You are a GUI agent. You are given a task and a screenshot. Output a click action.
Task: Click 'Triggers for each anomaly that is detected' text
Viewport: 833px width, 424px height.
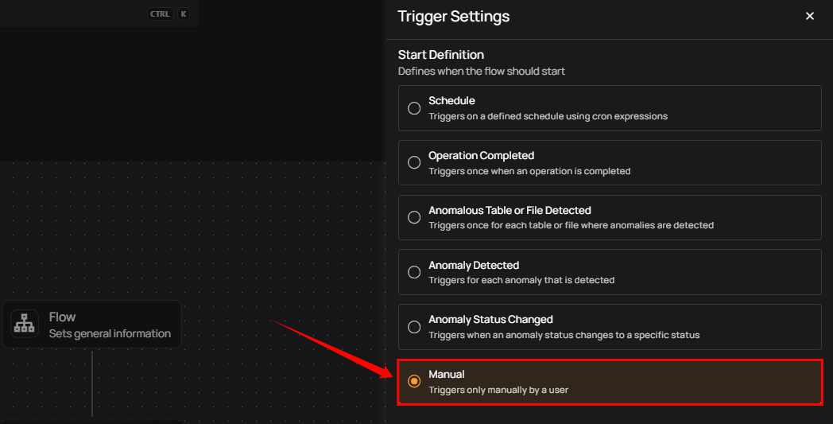point(521,280)
